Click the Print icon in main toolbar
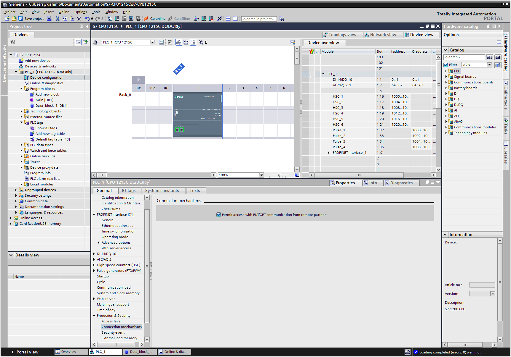Image resolution: width=511 pixels, height=357 pixels. click(x=49, y=19)
